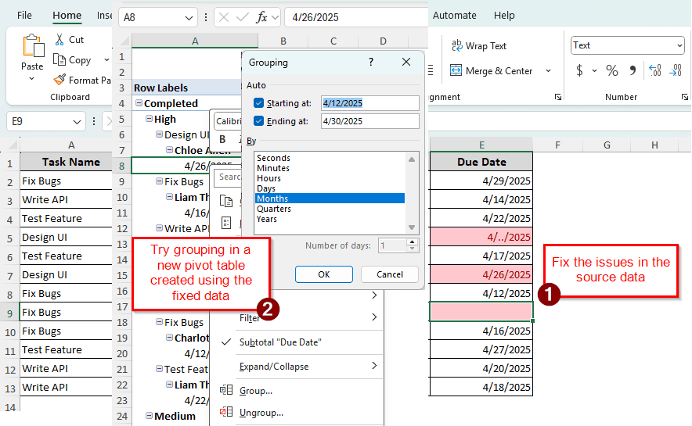The image size is (692, 426).
Task: Select Quarters in the By list
Action: [x=273, y=209]
